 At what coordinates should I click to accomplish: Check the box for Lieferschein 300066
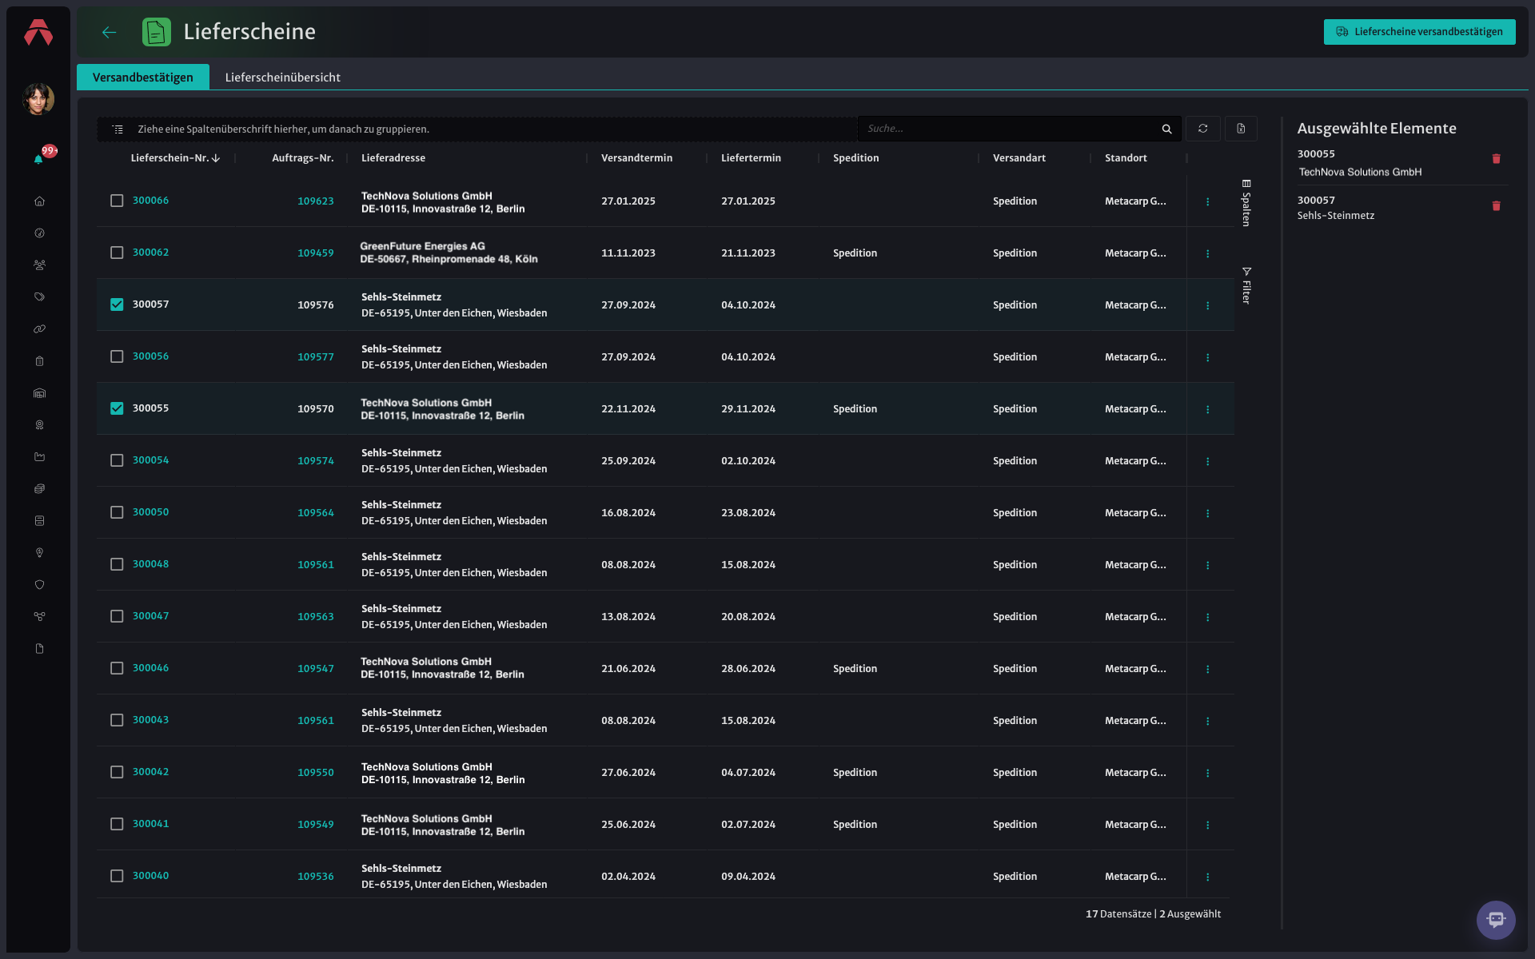click(x=117, y=201)
